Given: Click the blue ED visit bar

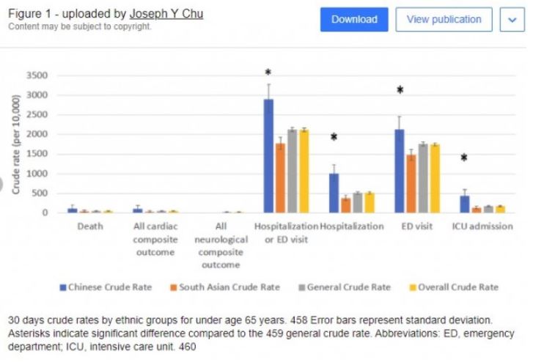Looking at the screenshot, I should pos(399,171).
